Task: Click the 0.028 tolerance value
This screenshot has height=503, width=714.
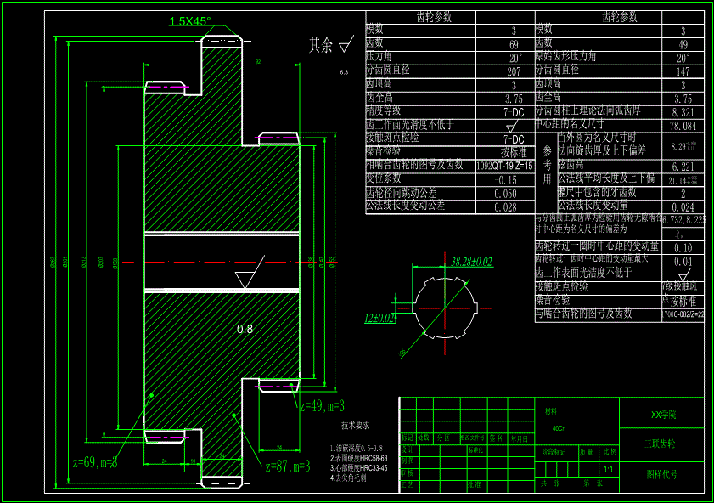Action: 505,207
